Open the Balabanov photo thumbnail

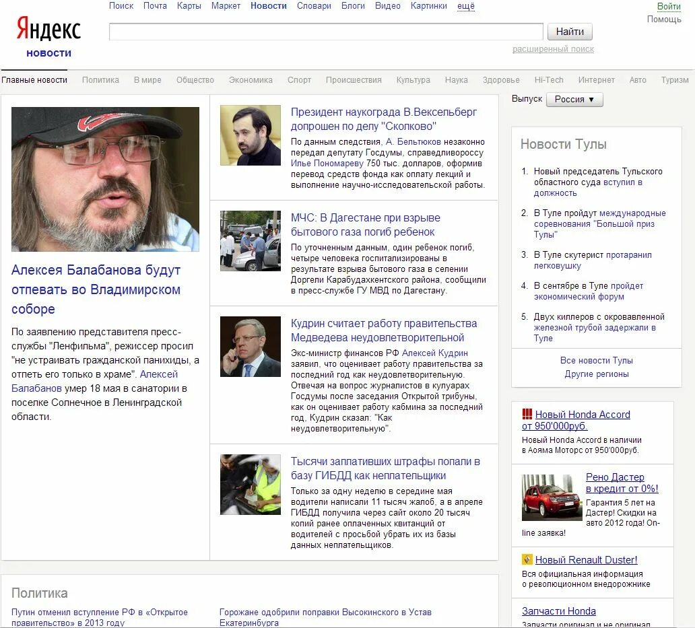(106, 179)
